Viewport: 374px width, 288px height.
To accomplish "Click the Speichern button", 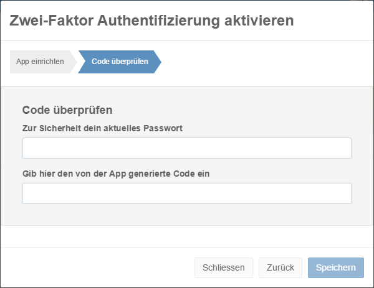I will pyautogui.click(x=335, y=267).
